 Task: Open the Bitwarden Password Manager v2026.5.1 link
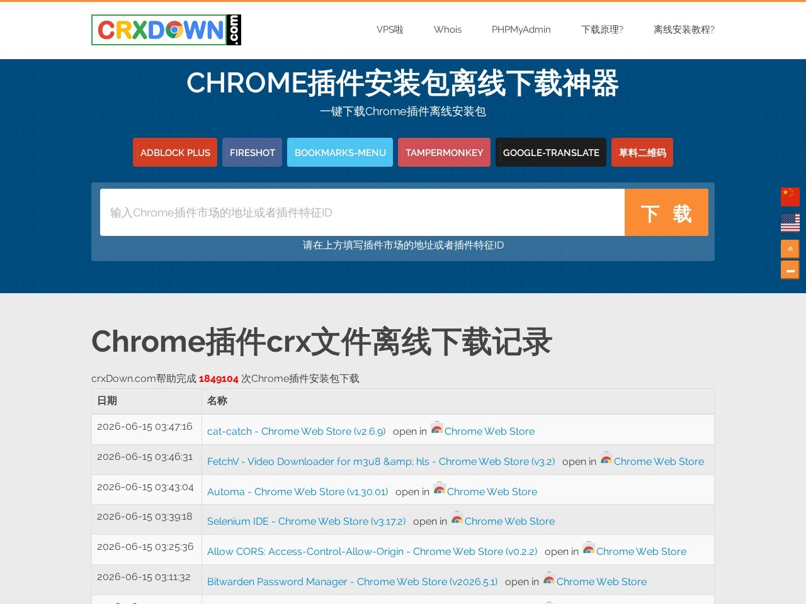point(352,582)
